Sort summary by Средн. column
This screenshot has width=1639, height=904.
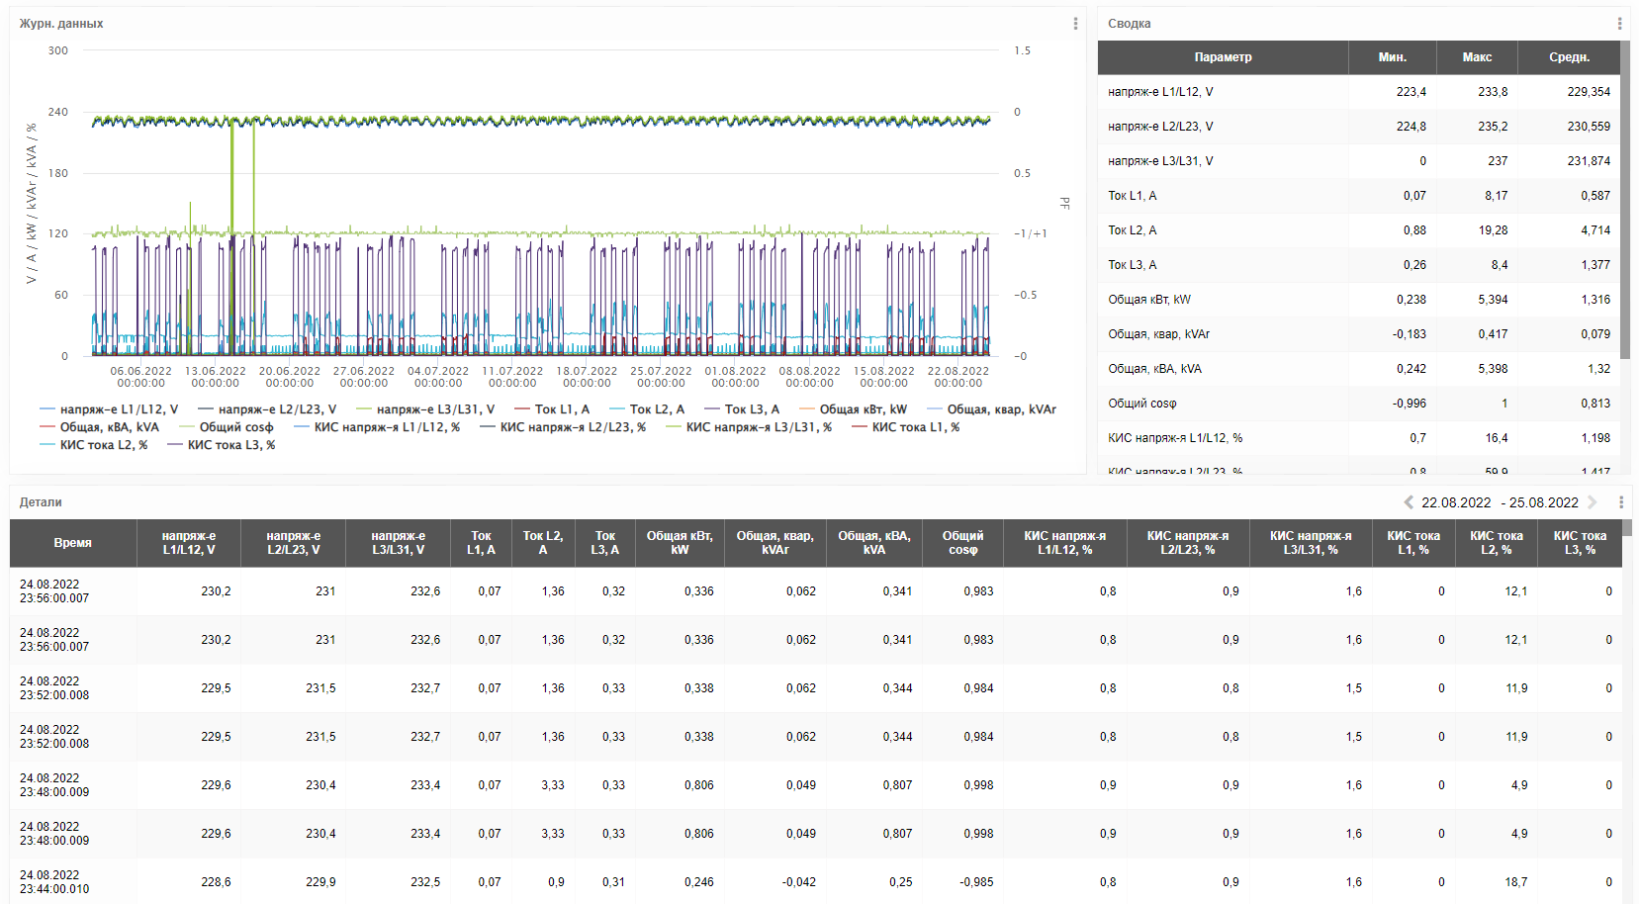click(1569, 57)
